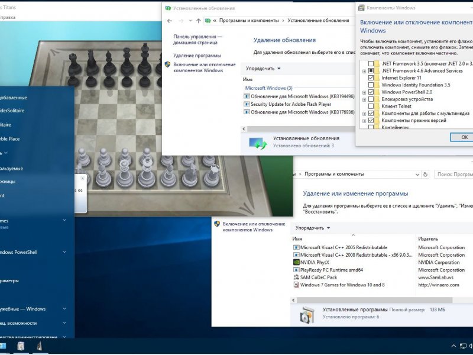Image resolution: width=473 pixels, height=355 pixels.
Task: Click the PlayReady PC Runtime icon
Action: click(x=296, y=270)
